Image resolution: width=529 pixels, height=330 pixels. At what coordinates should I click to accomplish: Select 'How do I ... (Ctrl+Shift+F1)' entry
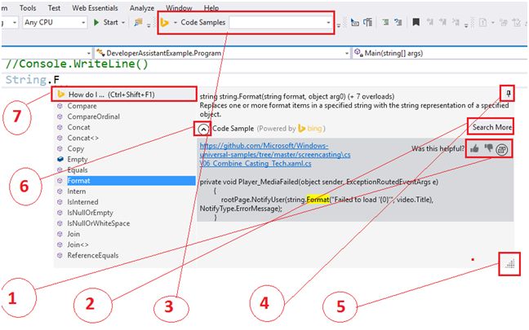point(124,95)
